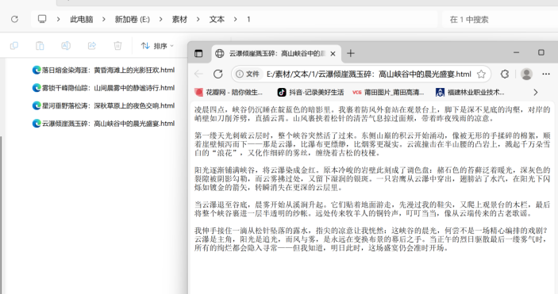Open the 花瓣网 bookmark
Screen dimensions: 558x294
click(x=229, y=93)
